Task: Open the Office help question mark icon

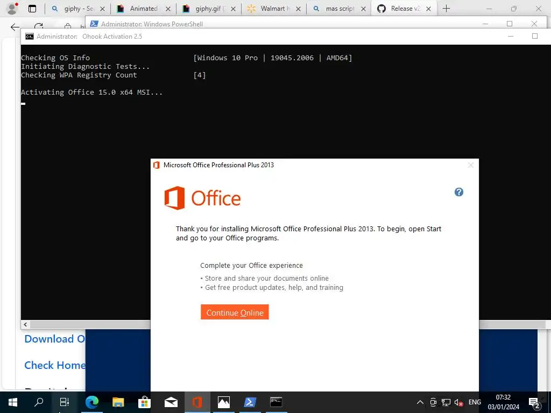Action: pyautogui.click(x=458, y=192)
